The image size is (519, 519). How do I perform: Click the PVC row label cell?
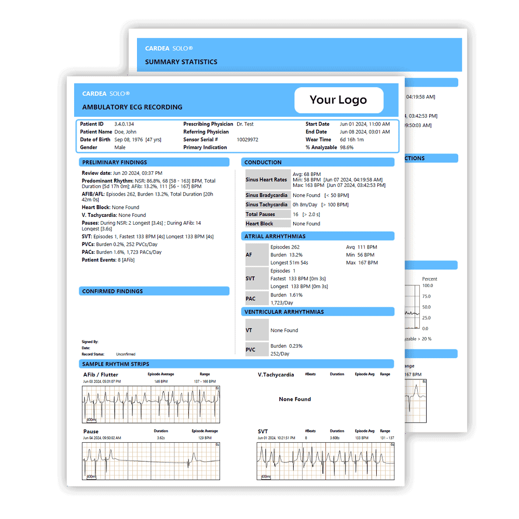click(257, 349)
